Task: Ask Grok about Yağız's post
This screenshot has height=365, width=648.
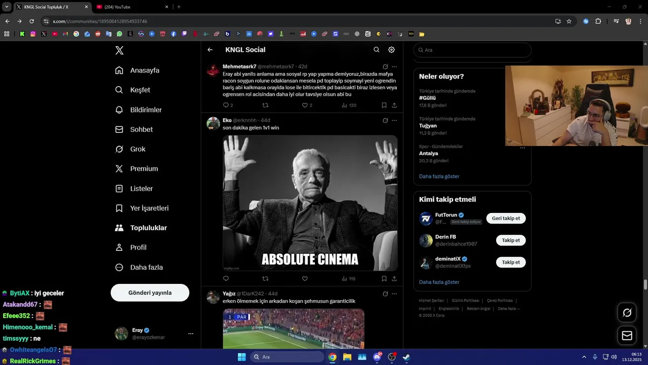Action: point(385,294)
